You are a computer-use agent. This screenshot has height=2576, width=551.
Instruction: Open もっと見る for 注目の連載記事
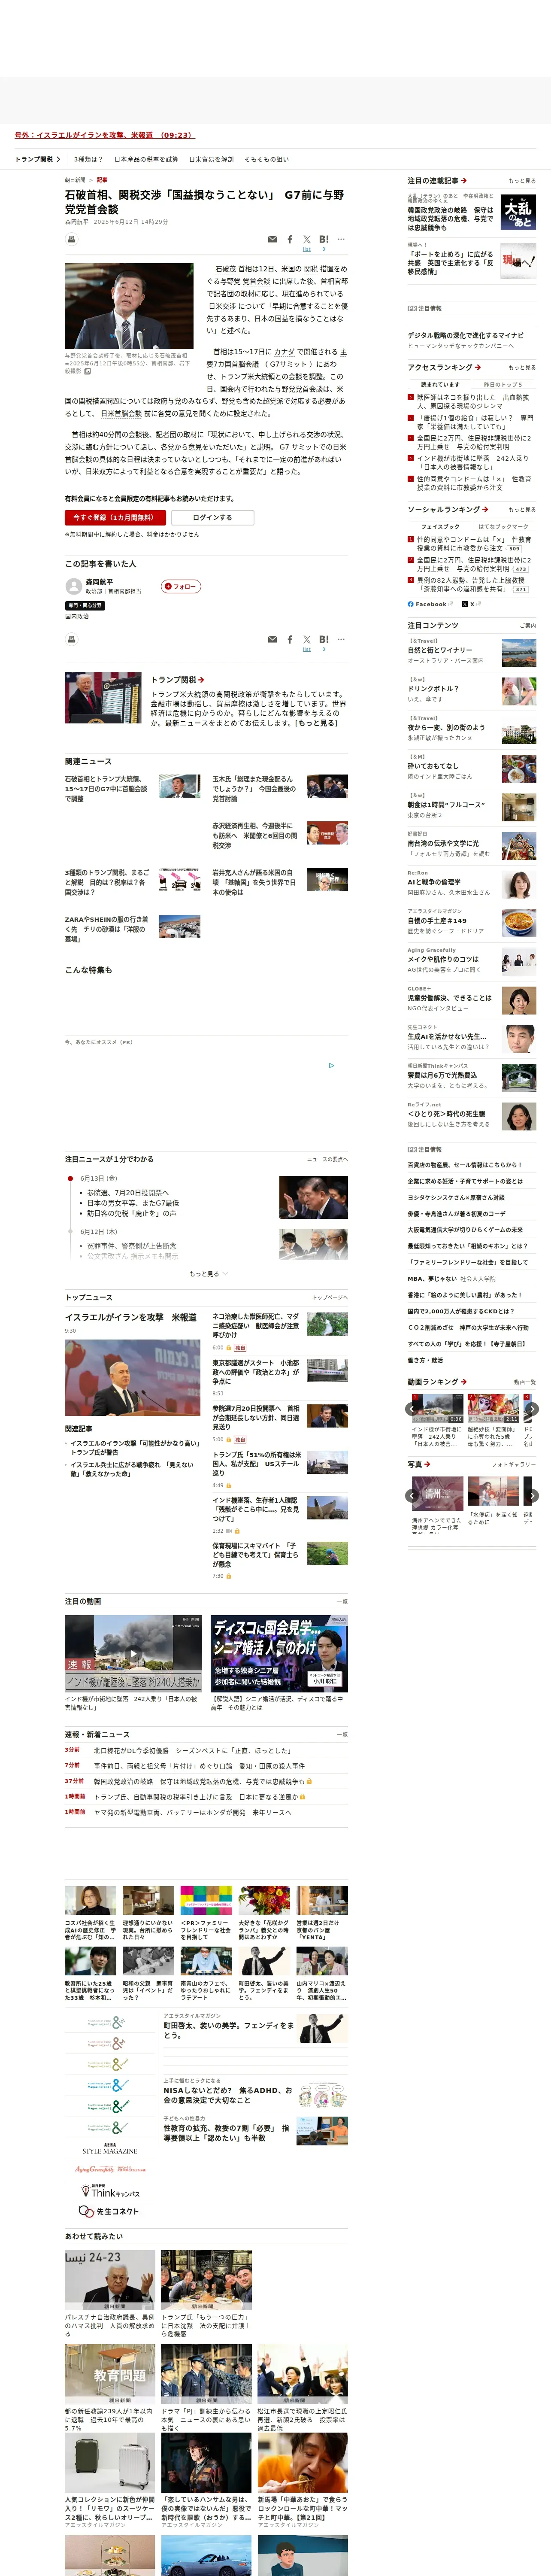click(x=521, y=181)
